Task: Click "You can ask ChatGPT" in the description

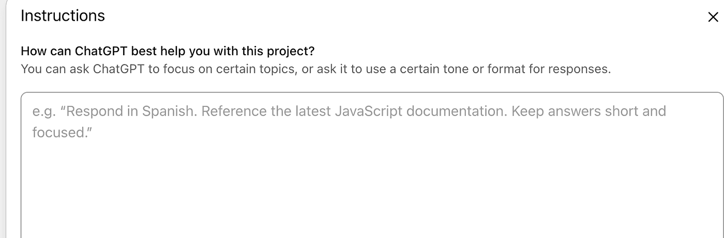Action: coord(83,69)
